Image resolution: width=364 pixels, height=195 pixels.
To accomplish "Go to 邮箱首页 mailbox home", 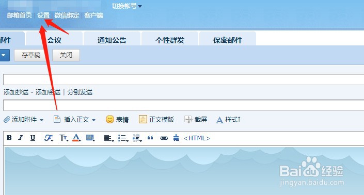I will [x=19, y=15].
